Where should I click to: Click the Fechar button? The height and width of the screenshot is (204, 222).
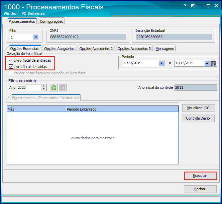(x=200, y=189)
